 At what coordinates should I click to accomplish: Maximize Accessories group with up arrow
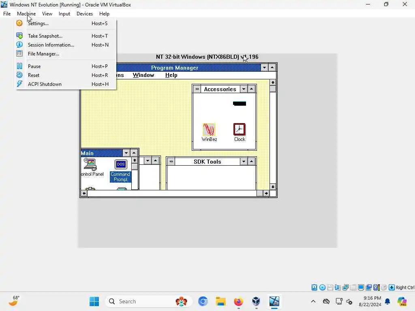point(251,89)
